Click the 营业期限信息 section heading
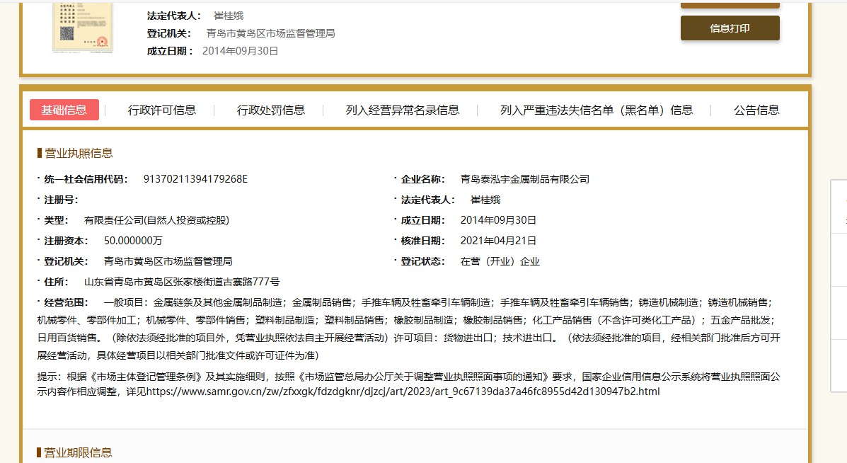 79,453
